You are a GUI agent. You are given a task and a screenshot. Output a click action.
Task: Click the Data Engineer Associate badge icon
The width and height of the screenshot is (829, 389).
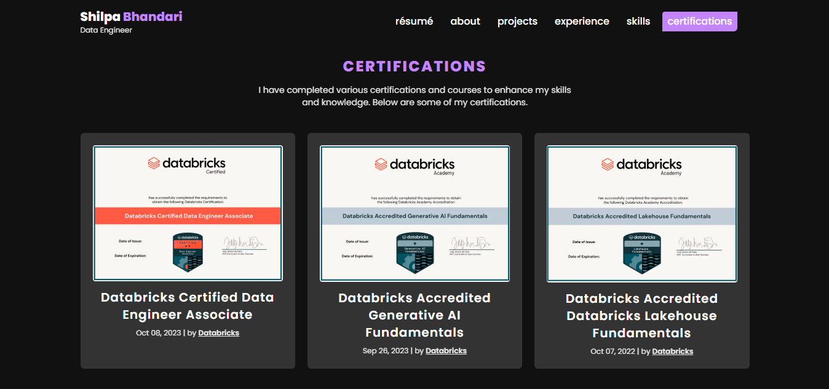(x=188, y=252)
